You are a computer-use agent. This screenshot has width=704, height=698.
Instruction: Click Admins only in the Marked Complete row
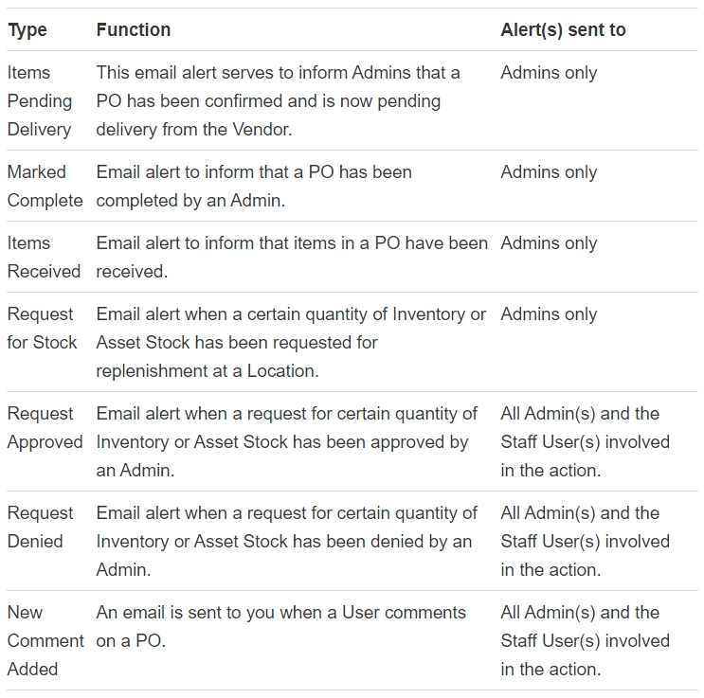click(x=549, y=172)
